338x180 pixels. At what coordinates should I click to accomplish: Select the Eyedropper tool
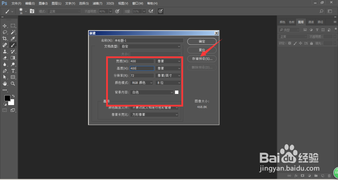(13, 38)
